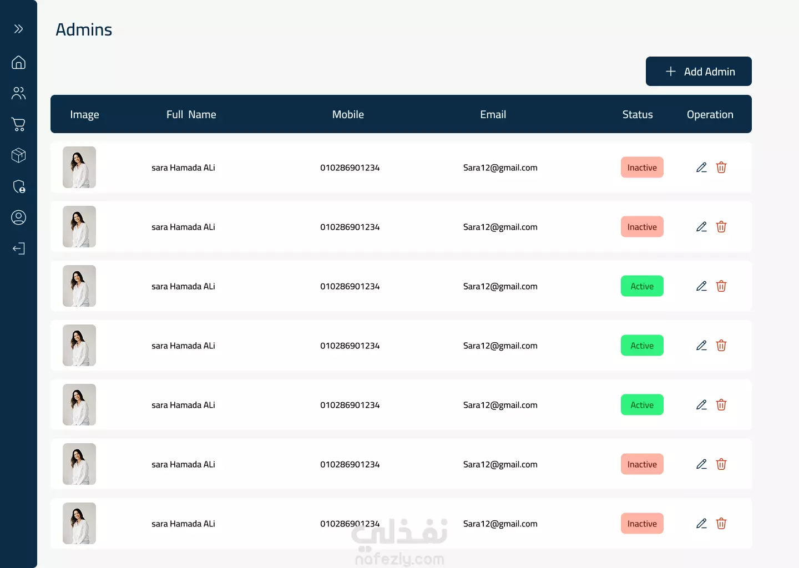Click the Full Name column header
The image size is (799, 568).
coord(191,115)
